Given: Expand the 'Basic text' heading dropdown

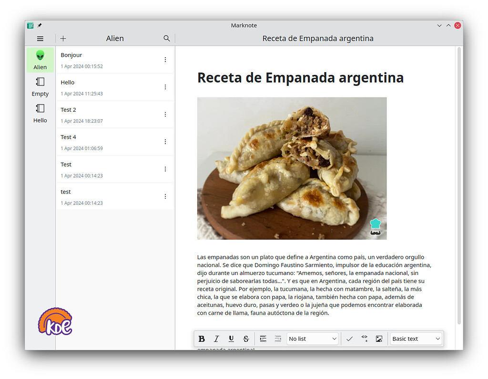Looking at the screenshot, I should 416,339.
